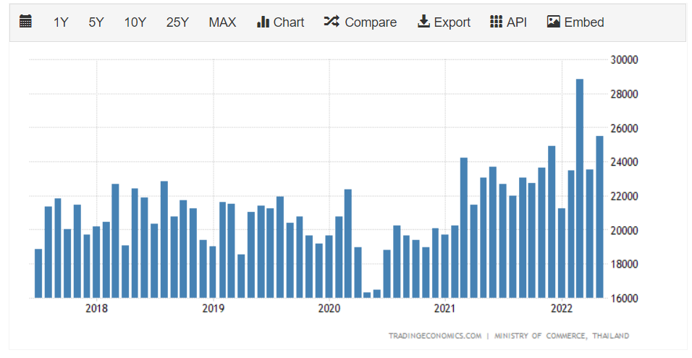The width and height of the screenshot is (692, 358).
Task: Open the Chart type options
Action: [x=280, y=22]
